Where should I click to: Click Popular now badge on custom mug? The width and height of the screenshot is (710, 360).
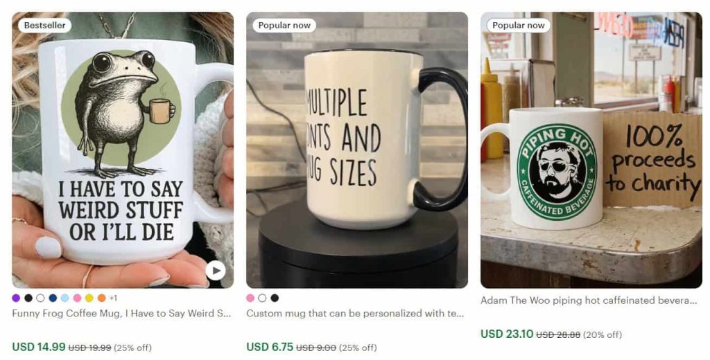pyautogui.click(x=284, y=26)
